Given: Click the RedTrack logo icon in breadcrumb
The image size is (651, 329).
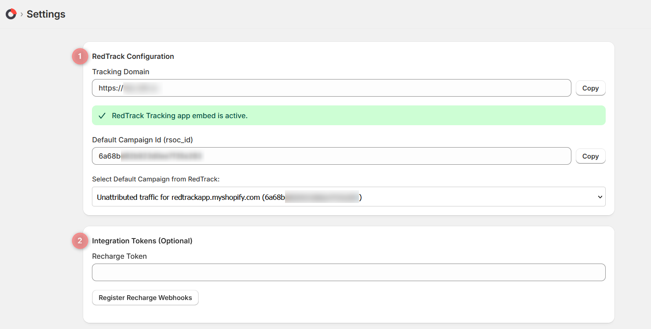Looking at the screenshot, I should tap(11, 14).
